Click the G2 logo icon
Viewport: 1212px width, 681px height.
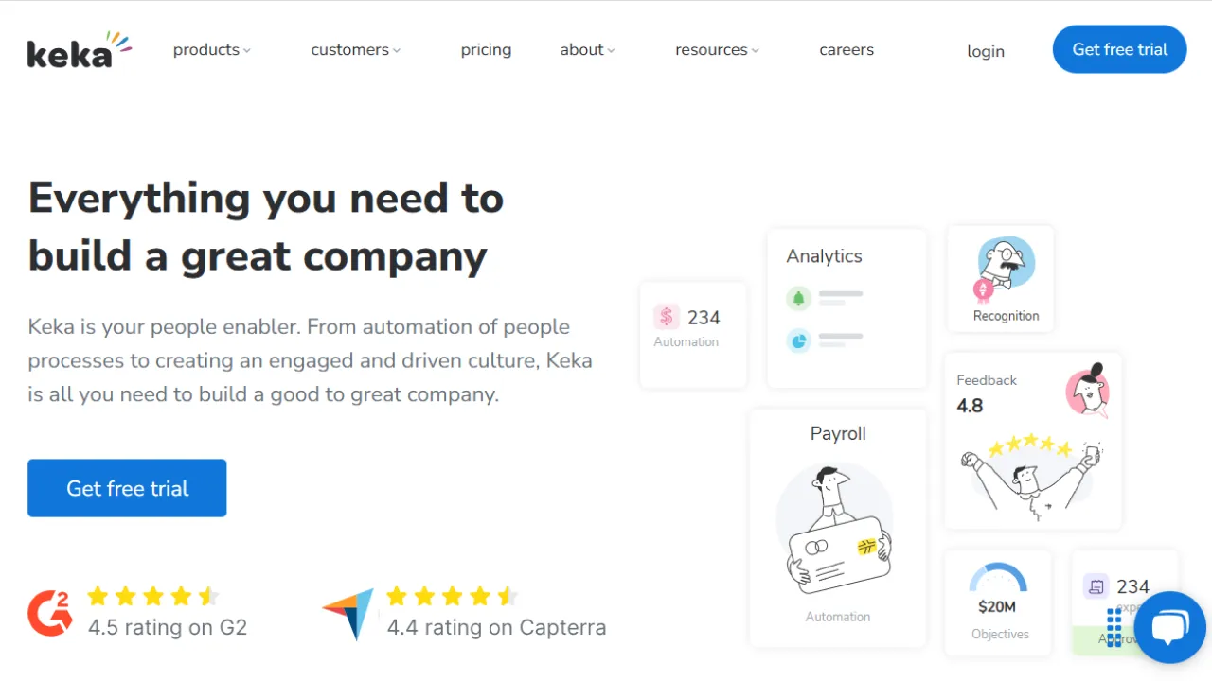pos(49,612)
